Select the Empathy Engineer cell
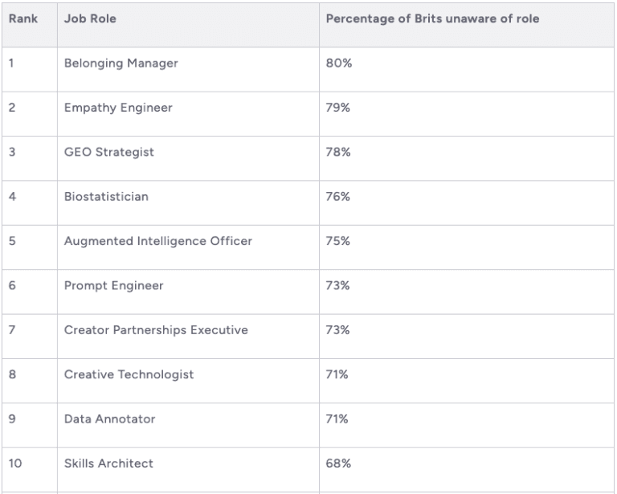The height and width of the screenshot is (494, 617). tap(118, 108)
